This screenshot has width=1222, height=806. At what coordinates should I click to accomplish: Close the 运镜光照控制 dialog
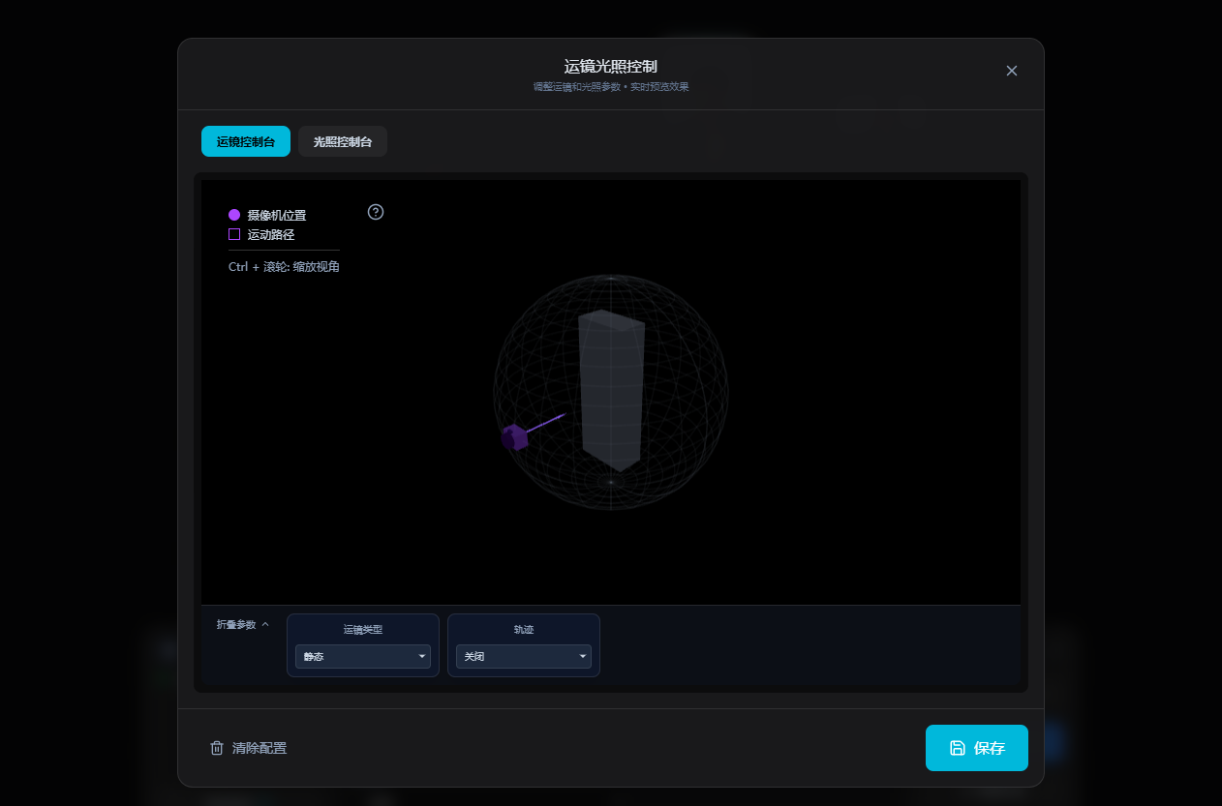[x=1012, y=71]
